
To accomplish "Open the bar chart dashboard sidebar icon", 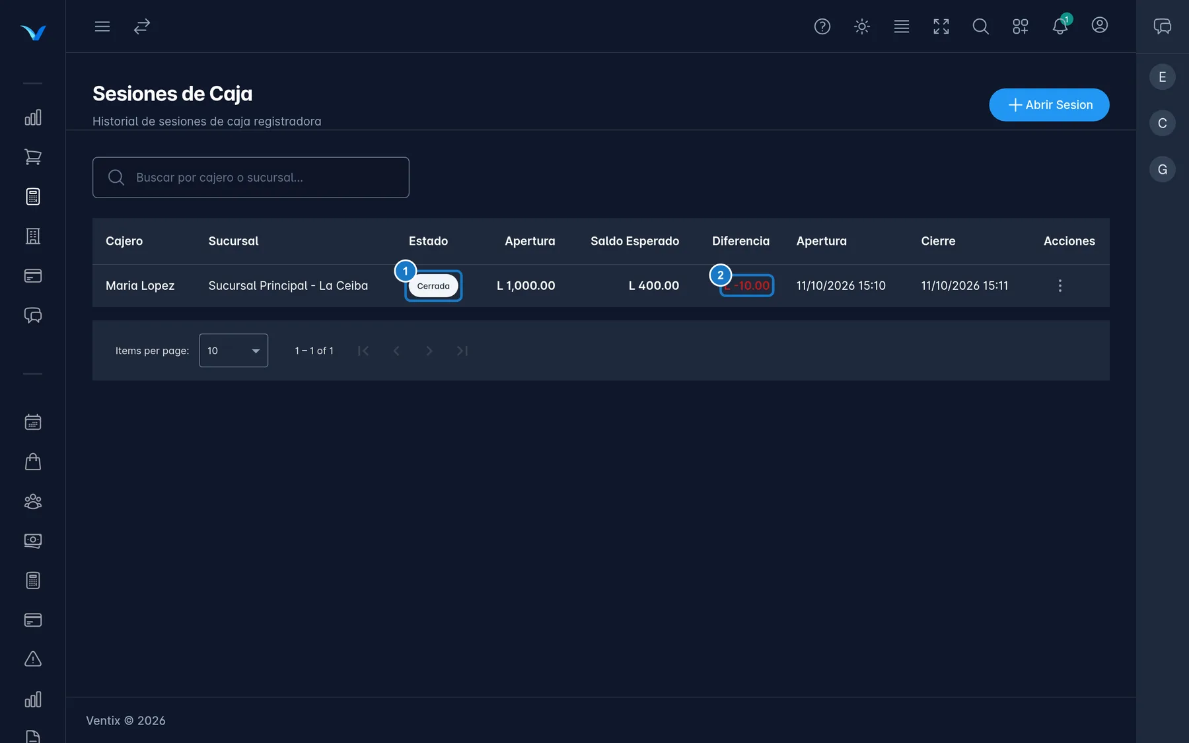I will pos(33,118).
